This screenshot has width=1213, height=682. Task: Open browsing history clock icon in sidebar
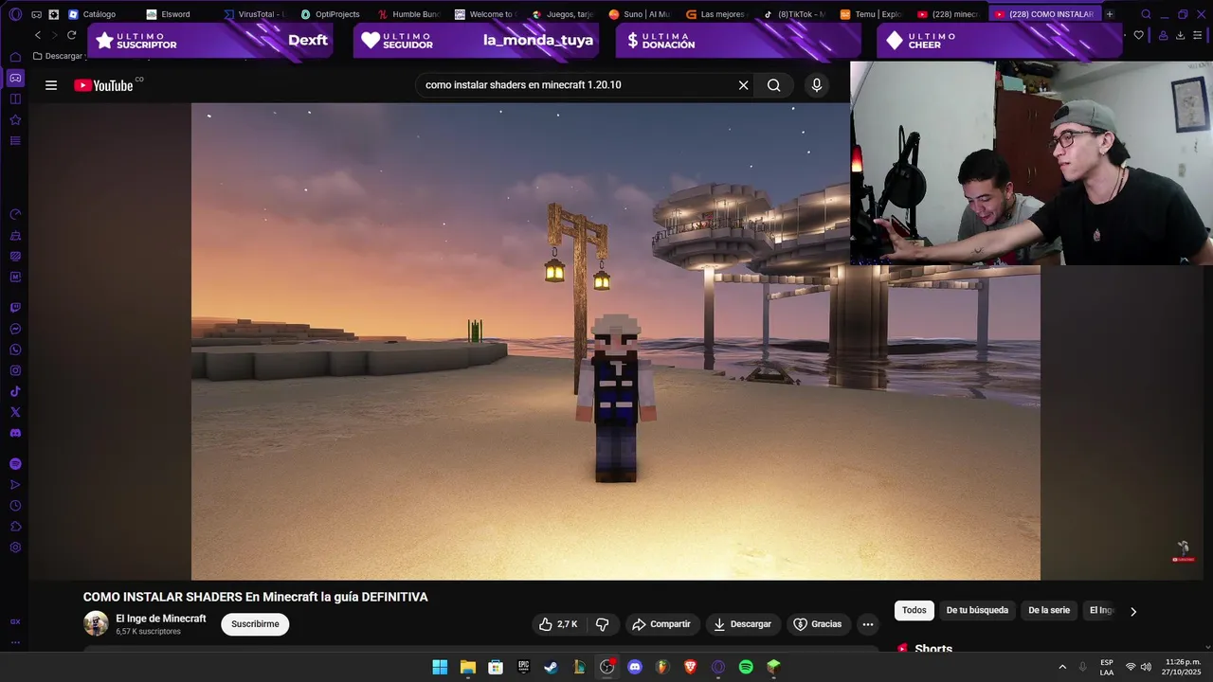[x=15, y=506]
